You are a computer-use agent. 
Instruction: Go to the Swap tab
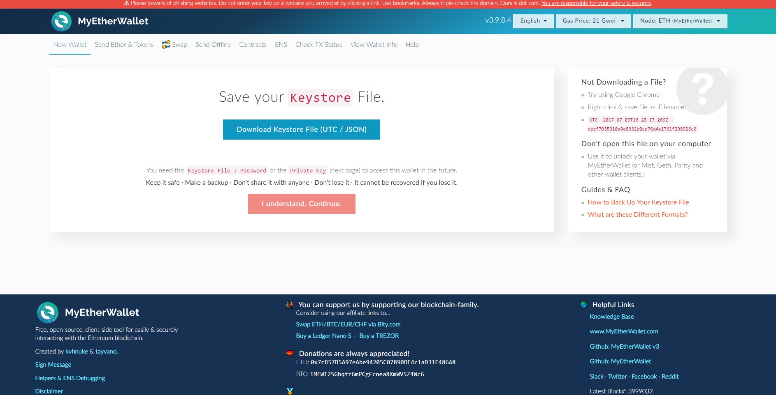point(175,45)
